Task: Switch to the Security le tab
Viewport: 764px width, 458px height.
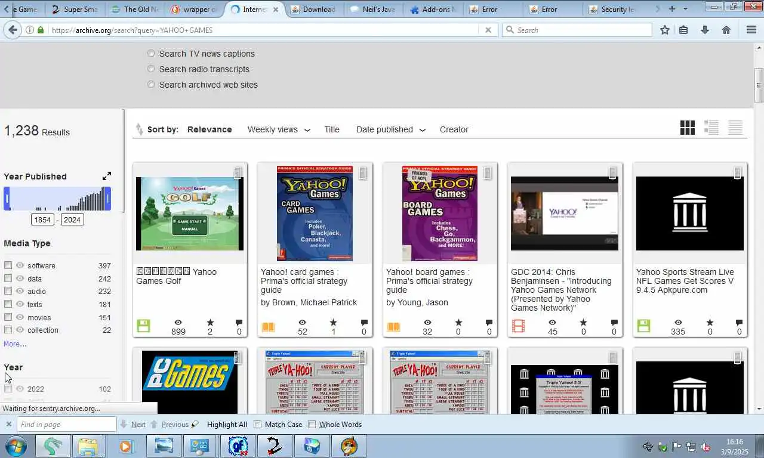Action: click(612, 9)
